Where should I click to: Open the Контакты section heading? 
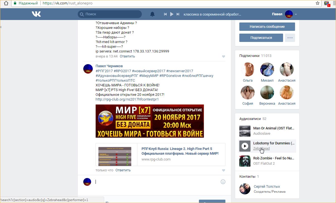click(x=249, y=177)
